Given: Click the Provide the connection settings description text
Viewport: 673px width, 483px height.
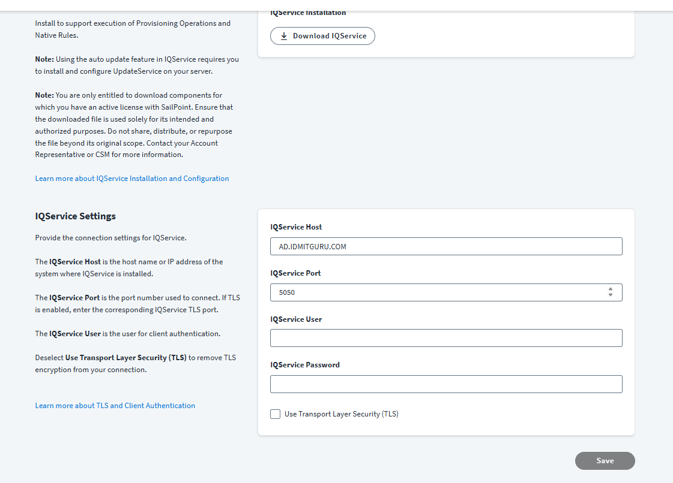Looking at the screenshot, I should tap(111, 238).
